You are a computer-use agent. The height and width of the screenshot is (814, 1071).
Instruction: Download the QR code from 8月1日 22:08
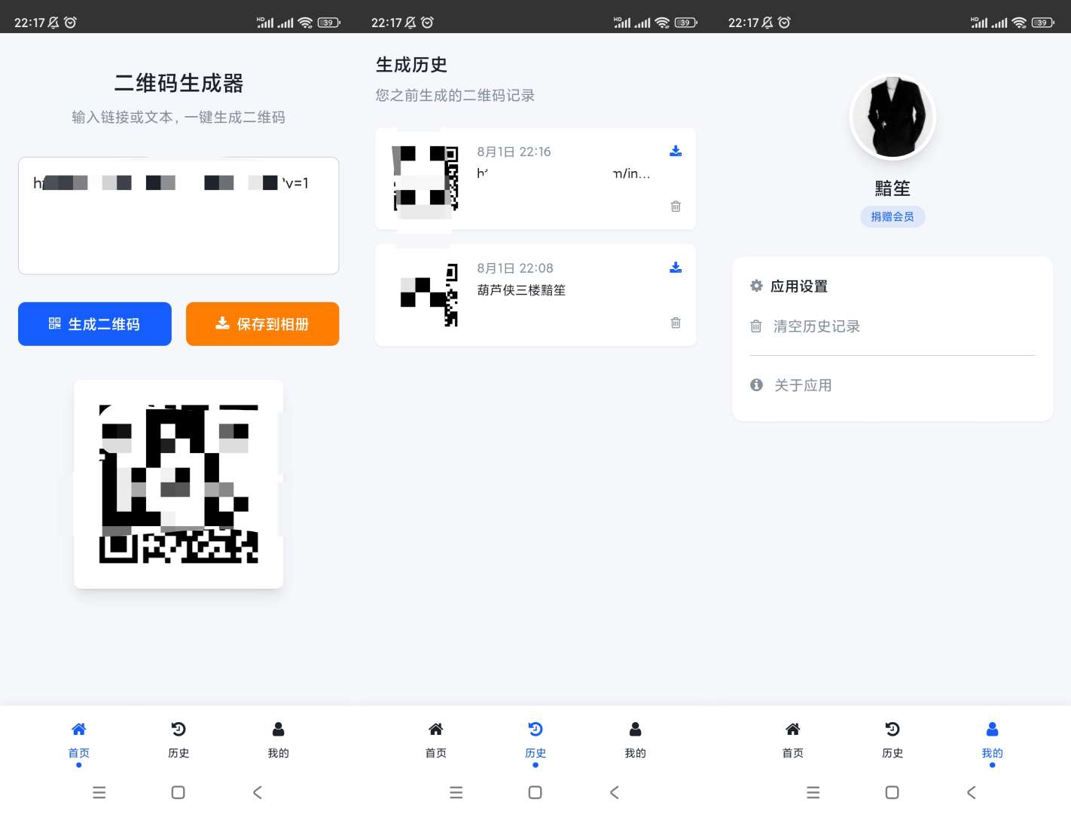click(676, 268)
